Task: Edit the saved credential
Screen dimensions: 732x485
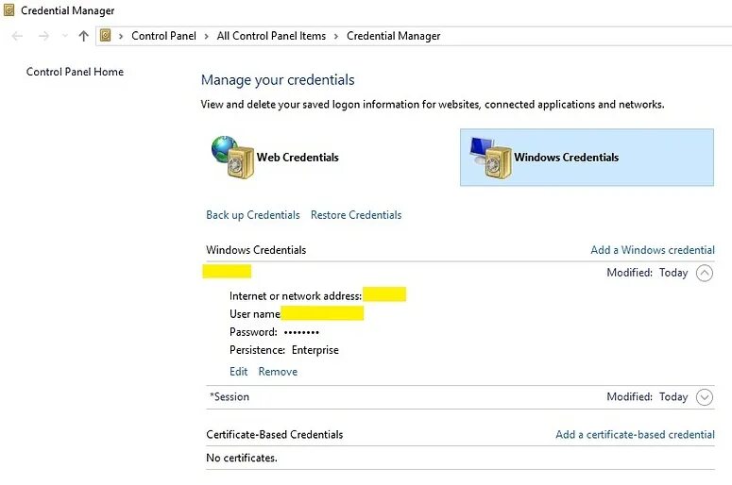Action: [x=238, y=372]
